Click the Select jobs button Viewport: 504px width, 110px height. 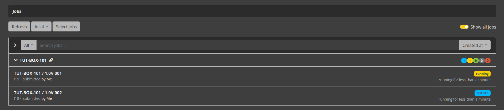pos(66,26)
